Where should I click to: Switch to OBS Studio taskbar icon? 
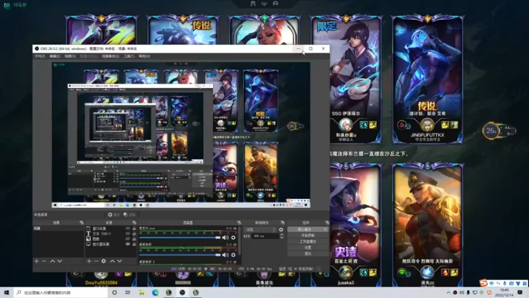183,292
